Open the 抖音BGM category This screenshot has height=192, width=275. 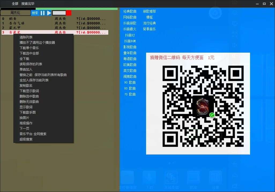point(130,41)
